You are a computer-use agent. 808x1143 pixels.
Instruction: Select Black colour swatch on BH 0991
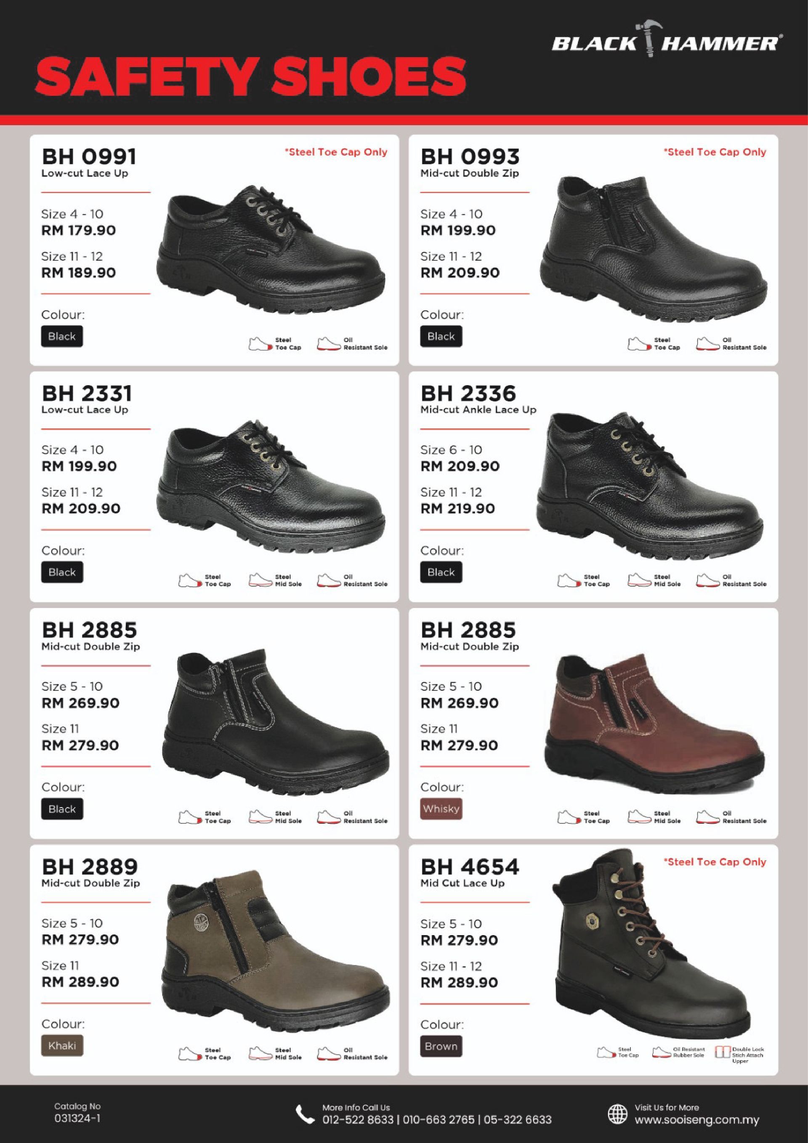[x=62, y=336]
